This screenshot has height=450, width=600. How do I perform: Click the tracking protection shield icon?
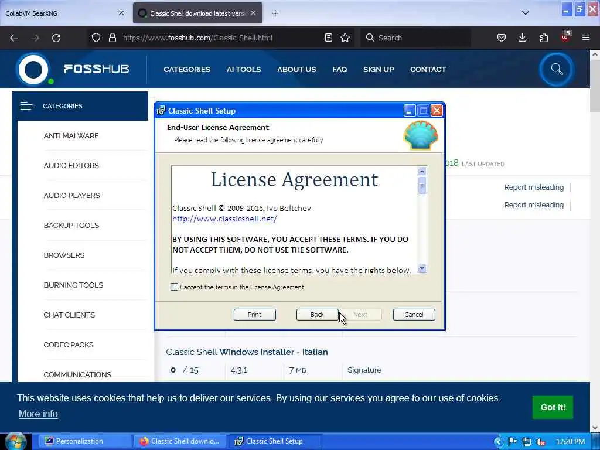click(x=96, y=37)
